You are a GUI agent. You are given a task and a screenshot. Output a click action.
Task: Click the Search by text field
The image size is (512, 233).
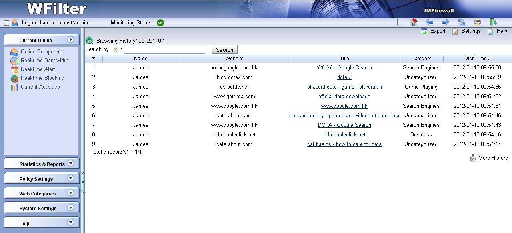(164, 49)
